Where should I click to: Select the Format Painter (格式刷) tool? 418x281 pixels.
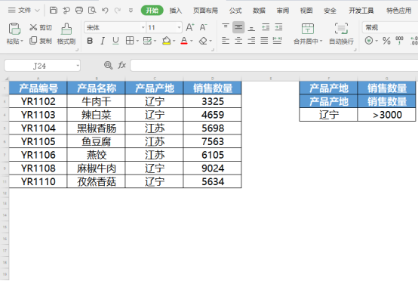coord(66,34)
